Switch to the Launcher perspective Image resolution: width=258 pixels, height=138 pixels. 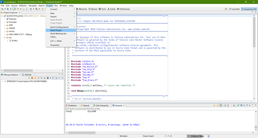pos(234,9)
